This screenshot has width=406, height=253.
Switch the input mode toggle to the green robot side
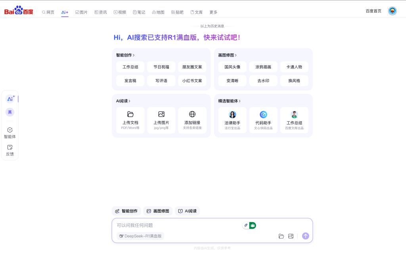tap(253, 225)
